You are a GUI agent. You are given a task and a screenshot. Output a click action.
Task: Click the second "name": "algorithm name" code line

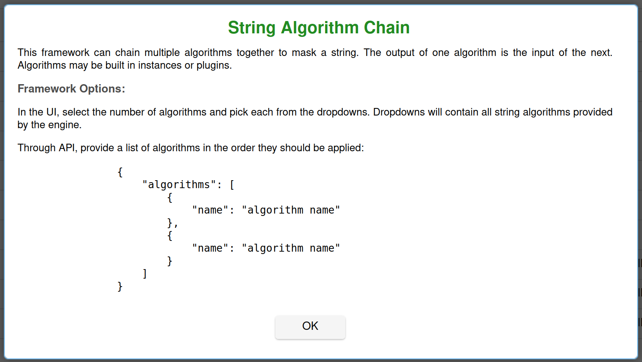click(x=266, y=248)
